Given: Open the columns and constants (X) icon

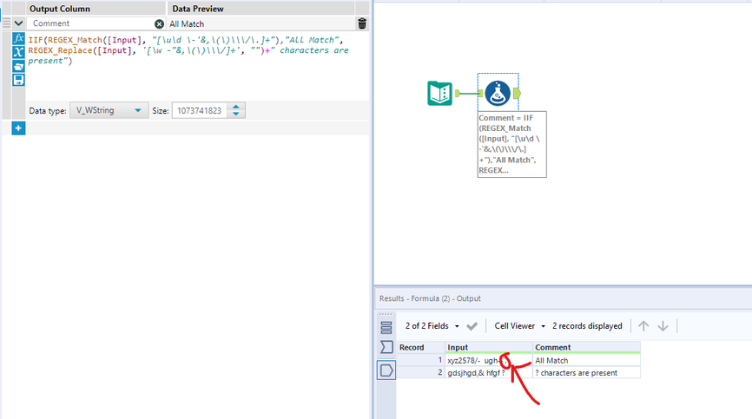Looking at the screenshot, I should pyautogui.click(x=19, y=52).
